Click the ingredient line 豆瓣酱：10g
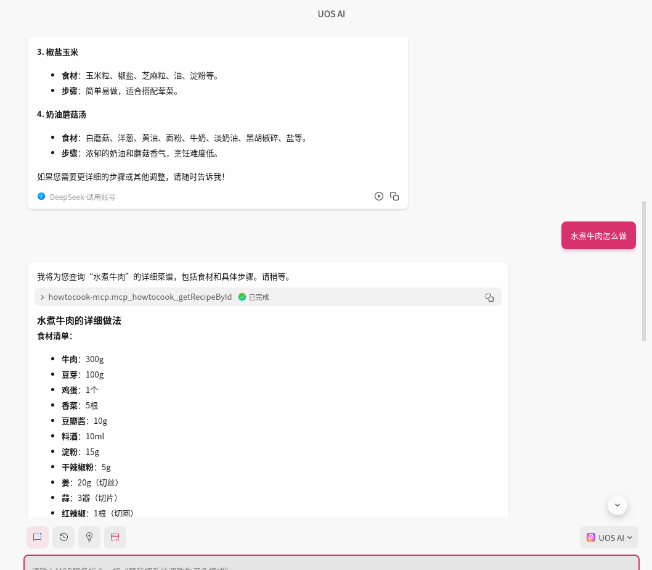This screenshot has height=570, width=652. [84, 421]
